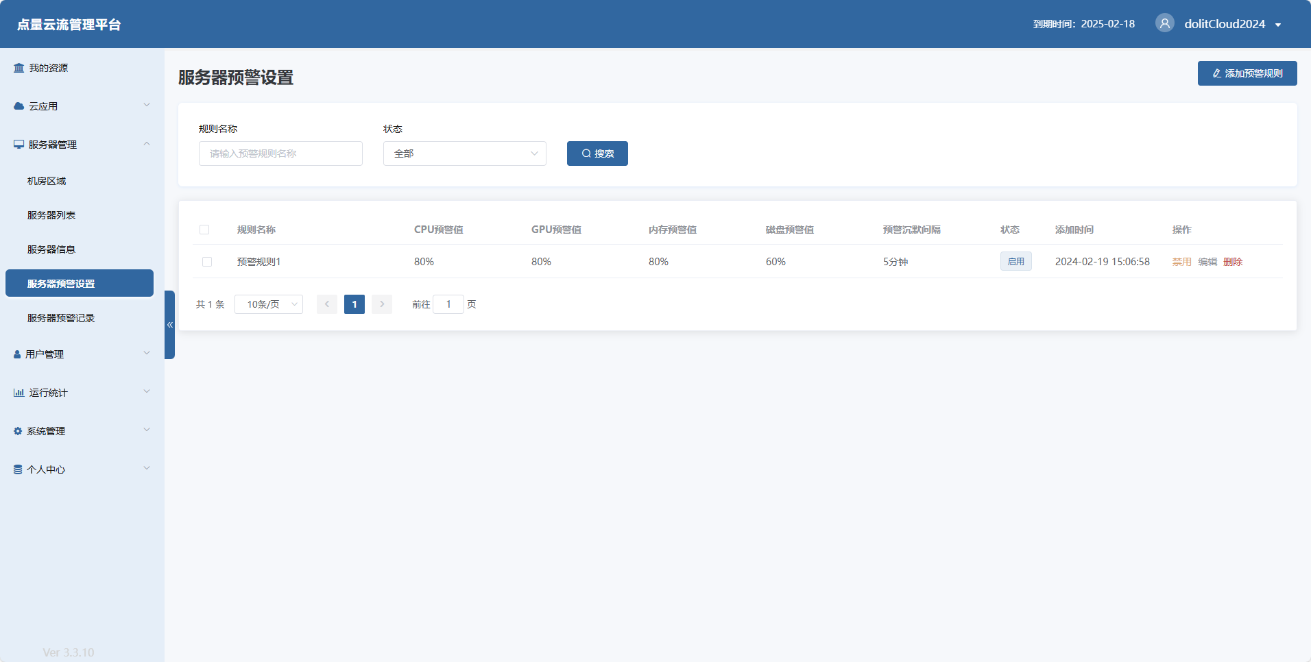The width and height of the screenshot is (1311, 662).
Task: Open the 10条/页 page size dropdown
Action: tap(269, 304)
